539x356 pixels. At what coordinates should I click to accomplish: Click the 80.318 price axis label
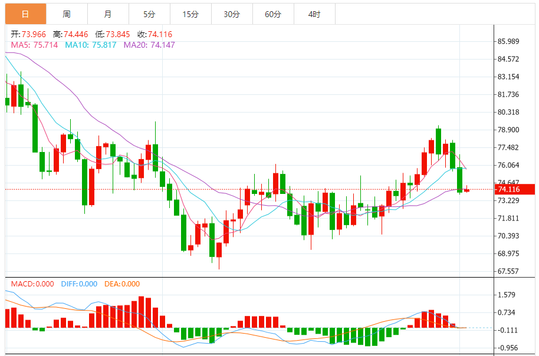point(508,112)
